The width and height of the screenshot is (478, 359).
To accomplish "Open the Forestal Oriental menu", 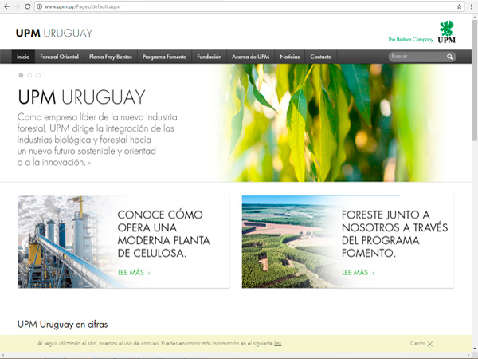I will (59, 57).
